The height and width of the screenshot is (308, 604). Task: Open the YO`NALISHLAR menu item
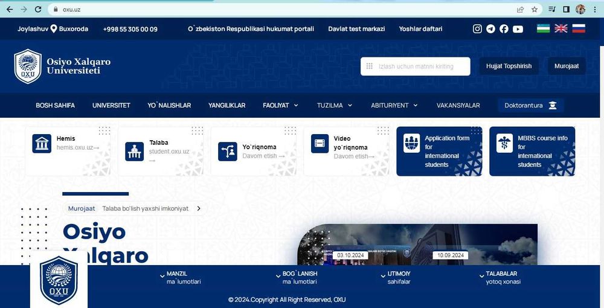pyautogui.click(x=169, y=106)
